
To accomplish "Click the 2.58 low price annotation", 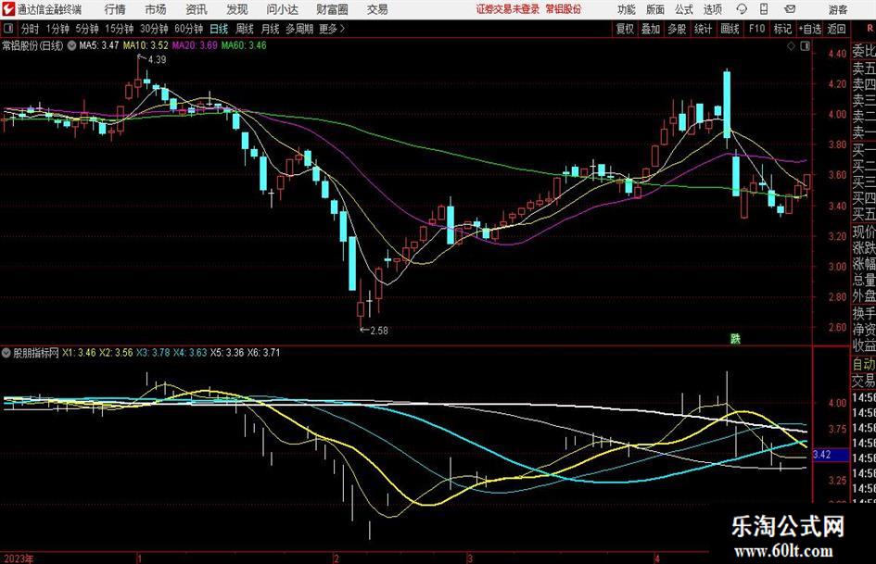I will click(379, 331).
